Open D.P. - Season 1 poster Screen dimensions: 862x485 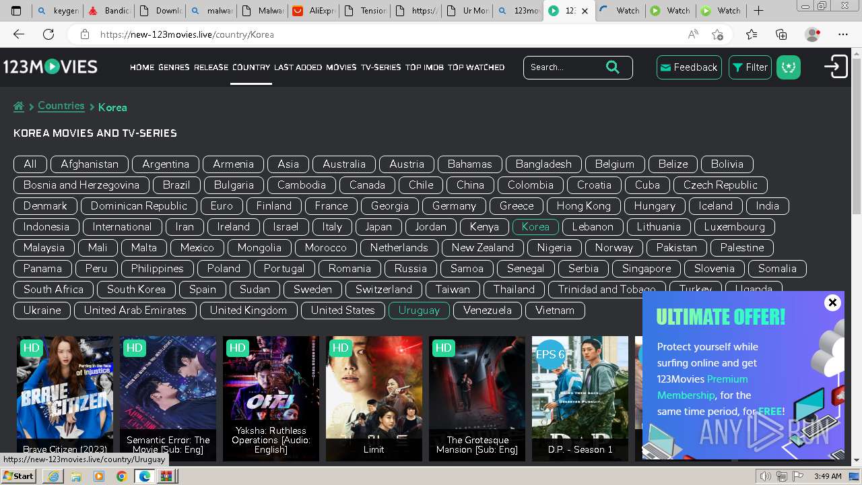click(x=580, y=399)
